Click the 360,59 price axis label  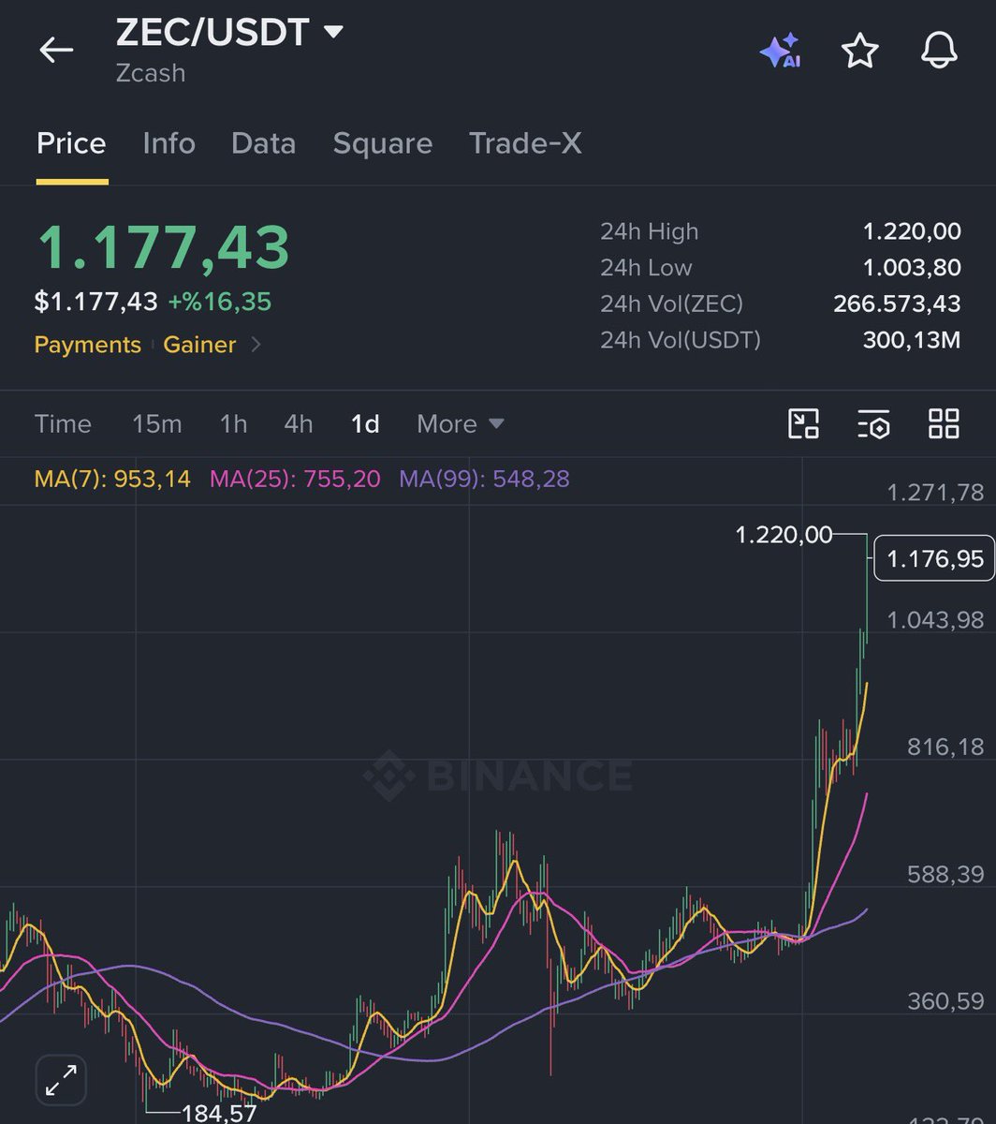945,1001
